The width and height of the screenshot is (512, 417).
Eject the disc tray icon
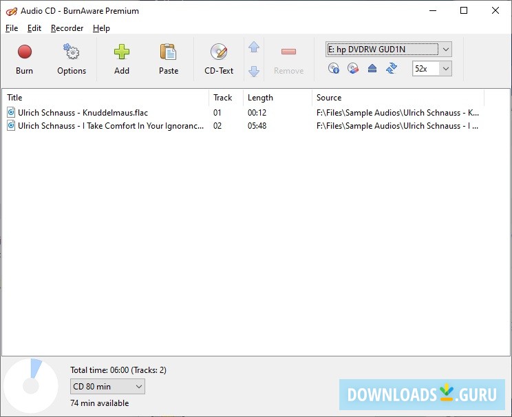coord(372,68)
